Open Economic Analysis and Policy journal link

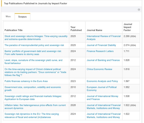[102, 81]
